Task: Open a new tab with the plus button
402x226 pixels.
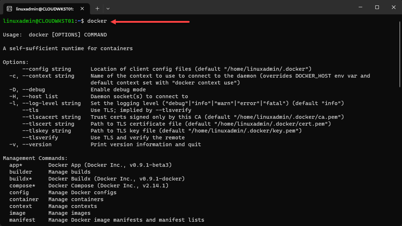Action: [97, 8]
